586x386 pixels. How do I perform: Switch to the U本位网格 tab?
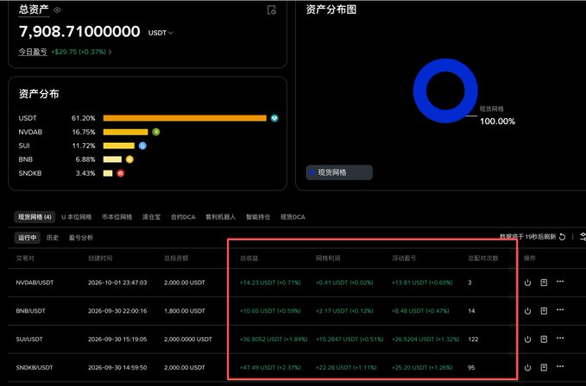coord(77,217)
